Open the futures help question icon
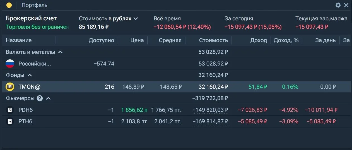This screenshot has width=352, height=150. pyautogui.click(x=40, y=98)
